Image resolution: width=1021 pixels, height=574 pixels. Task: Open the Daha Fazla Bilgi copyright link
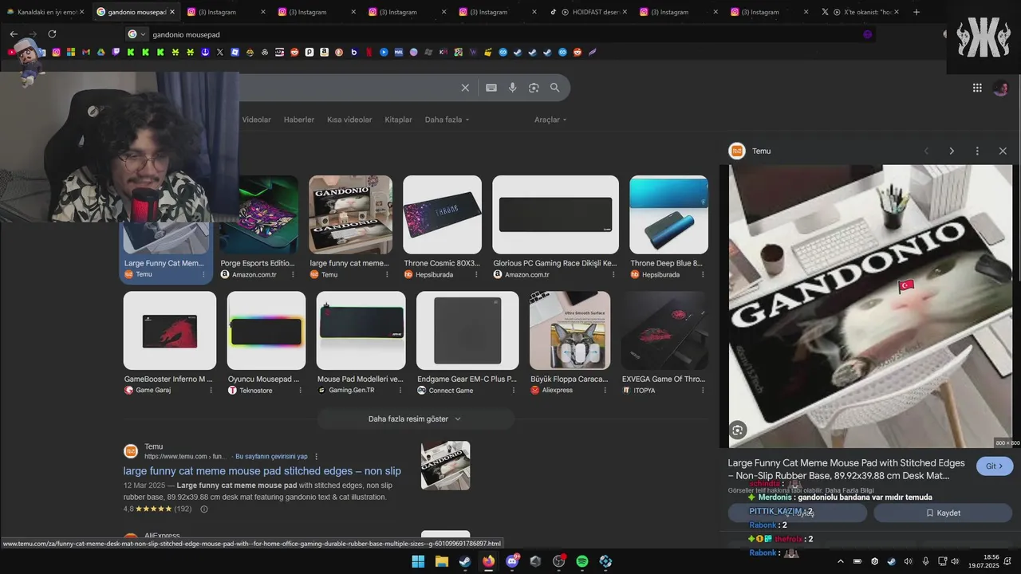pos(850,490)
